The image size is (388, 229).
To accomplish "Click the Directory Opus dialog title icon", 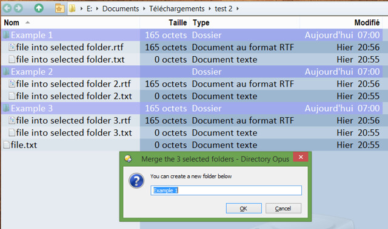I will click(128, 158).
